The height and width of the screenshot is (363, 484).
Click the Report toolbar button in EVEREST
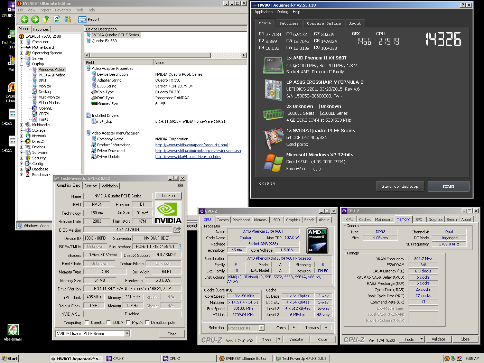click(x=89, y=19)
